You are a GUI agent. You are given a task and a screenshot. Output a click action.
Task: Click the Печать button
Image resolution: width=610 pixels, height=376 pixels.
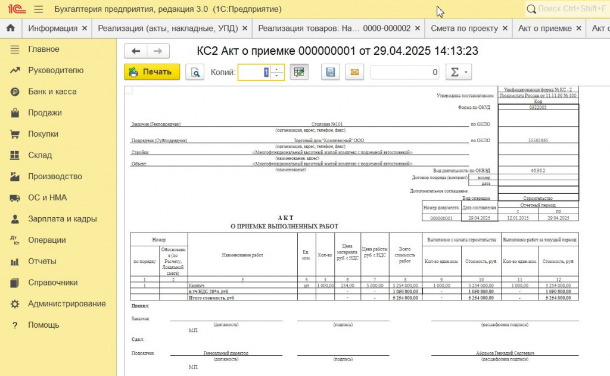pyautogui.click(x=152, y=72)
